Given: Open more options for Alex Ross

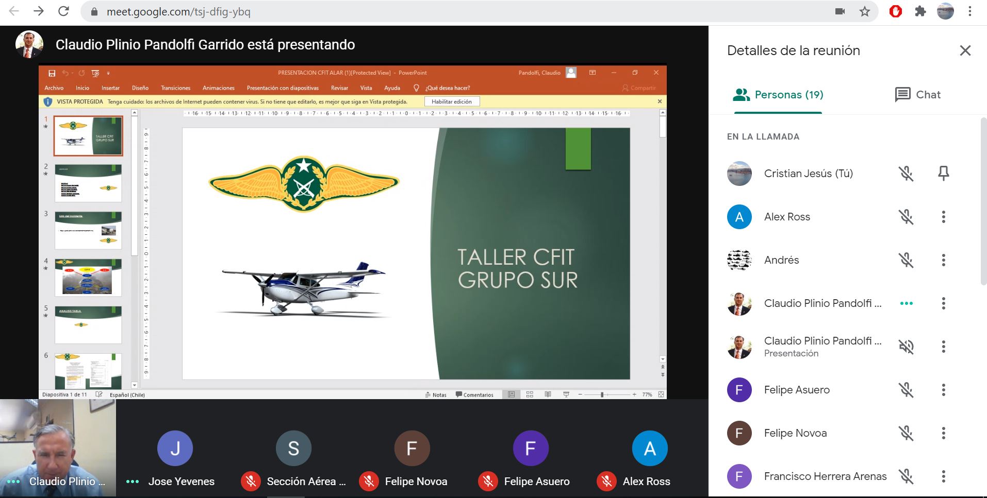Looking at the screenshot, I should (x=944, y=217).
